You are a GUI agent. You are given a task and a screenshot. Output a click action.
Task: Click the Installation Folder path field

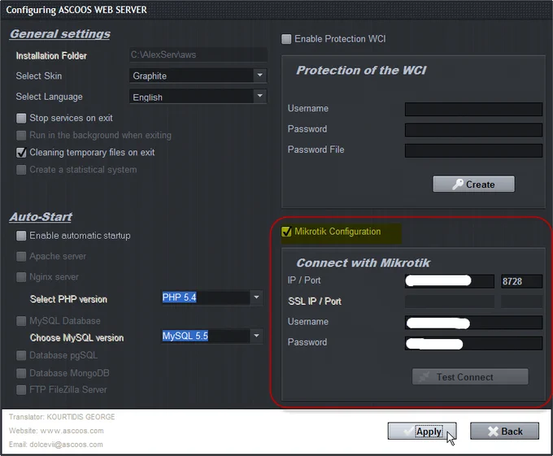click(198, 55)
